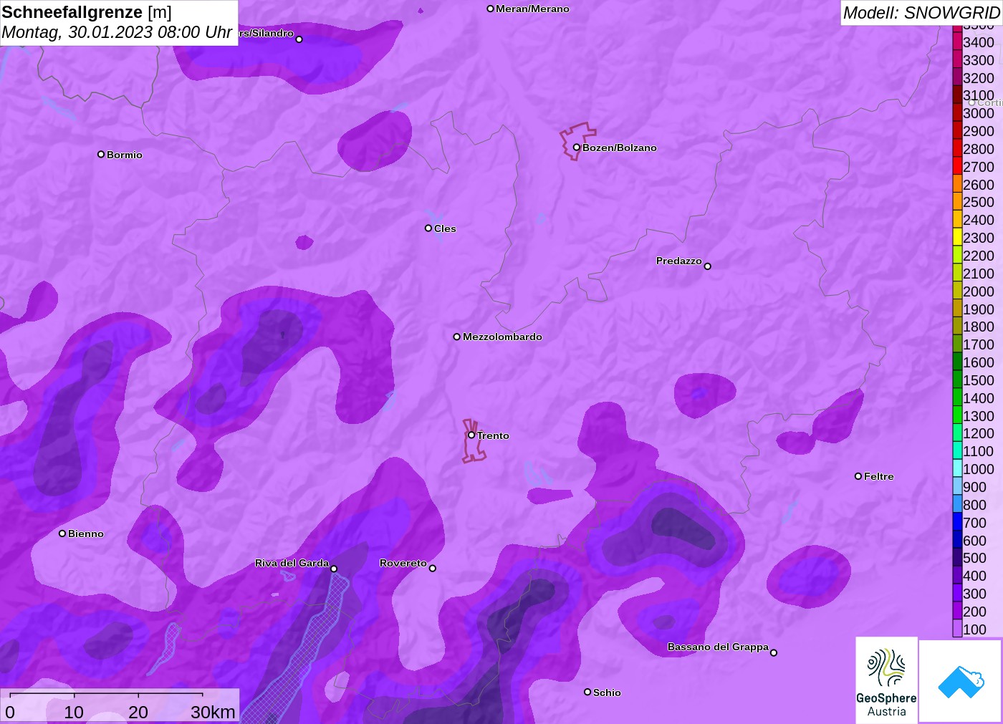Click the Bienno location marker
Image resolution: width=1003 pixels, height=724 pixels.
click(62, 533)
